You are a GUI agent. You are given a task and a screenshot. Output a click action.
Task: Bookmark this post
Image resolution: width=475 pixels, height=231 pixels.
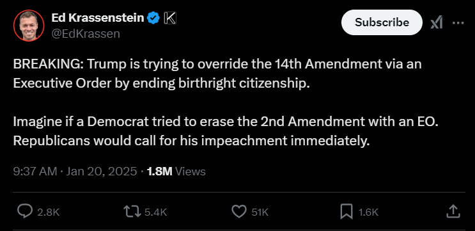point(347,211)
